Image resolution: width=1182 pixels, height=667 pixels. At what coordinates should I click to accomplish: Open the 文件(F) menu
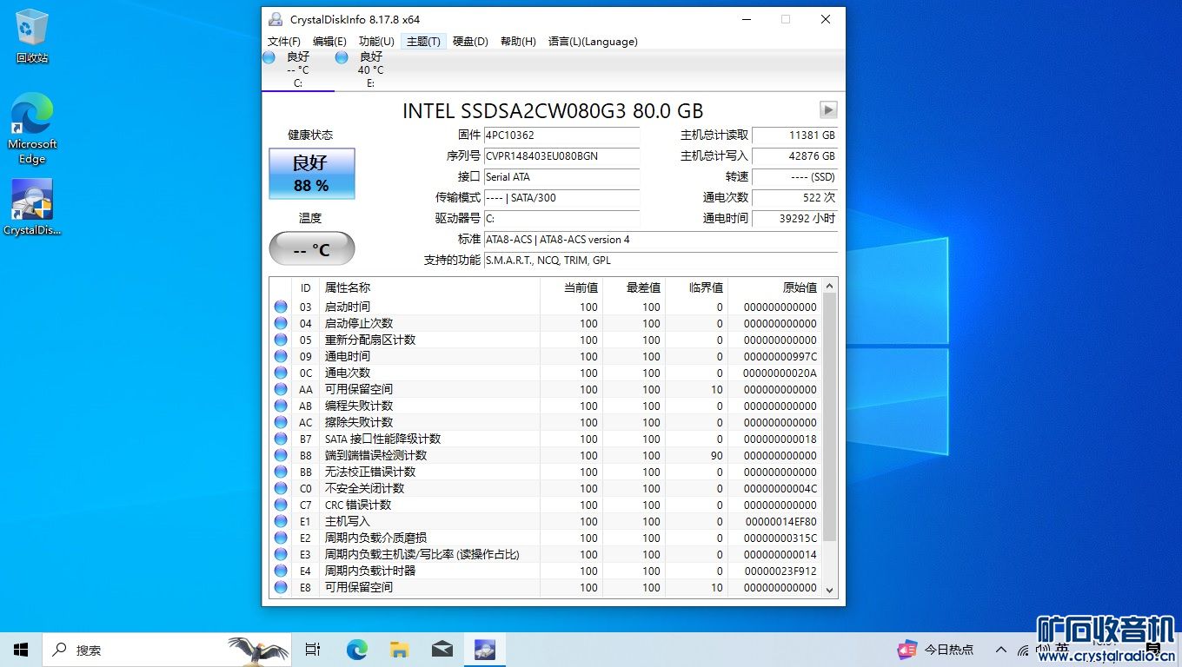click(284, 42)
